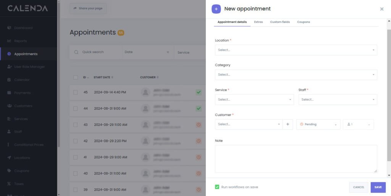The image size is (391, 196).
Task: Click the Taxes percent icon in sidebar
Action: pos(9,184)
